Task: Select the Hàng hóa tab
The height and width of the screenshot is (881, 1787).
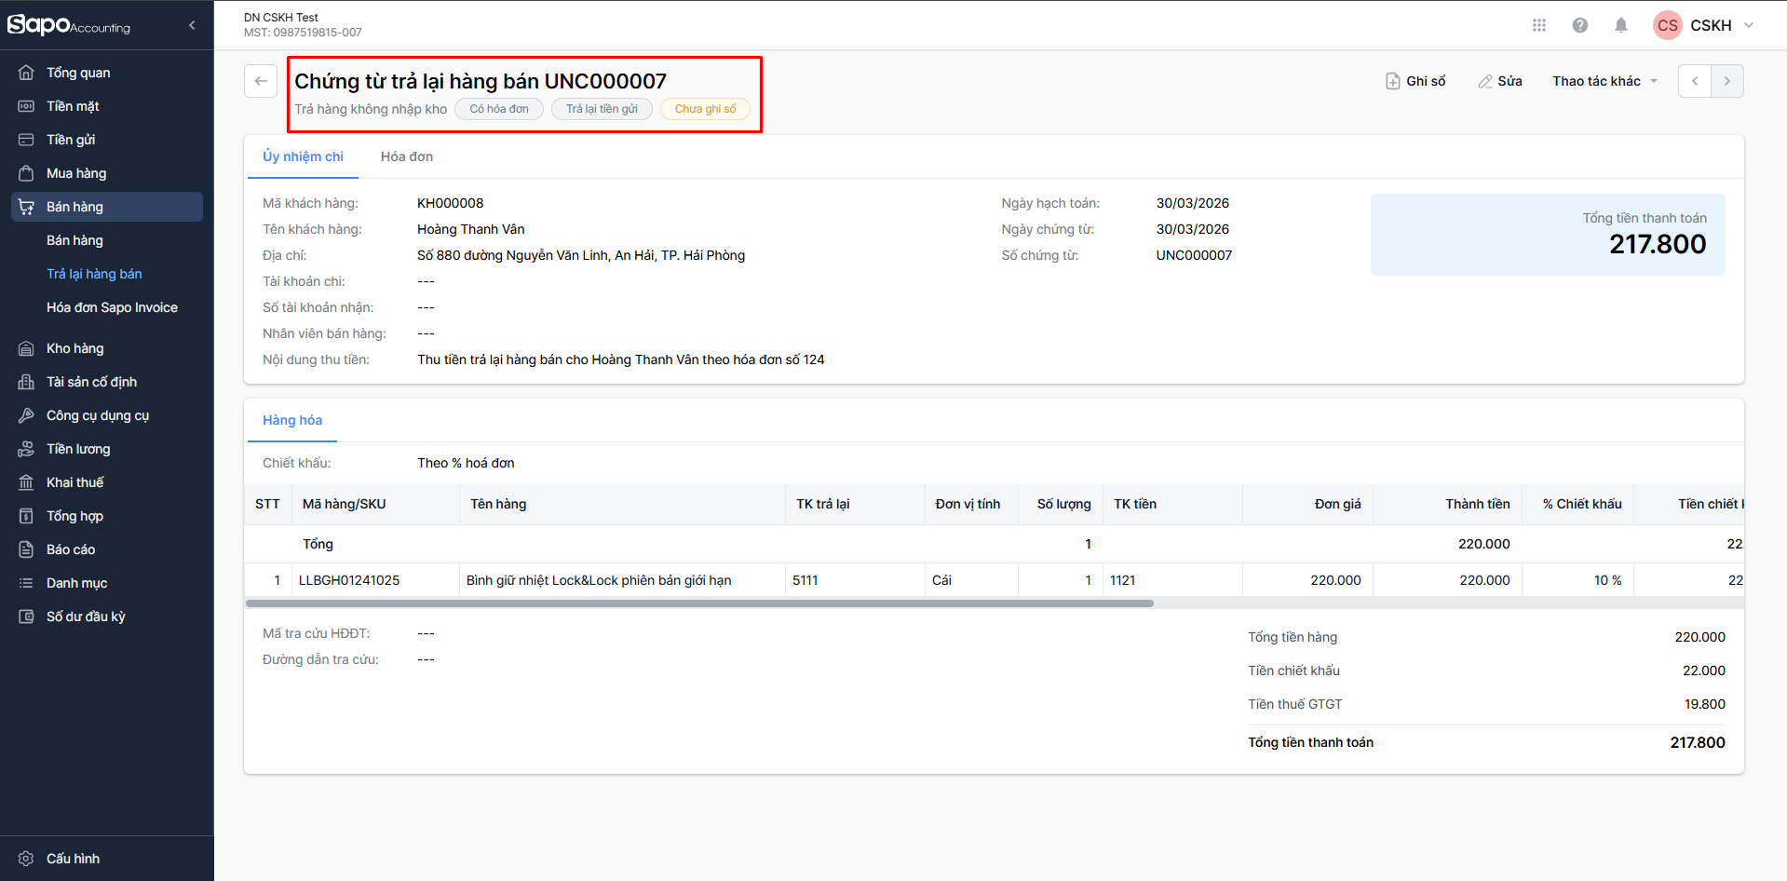Action: [292, 420]
